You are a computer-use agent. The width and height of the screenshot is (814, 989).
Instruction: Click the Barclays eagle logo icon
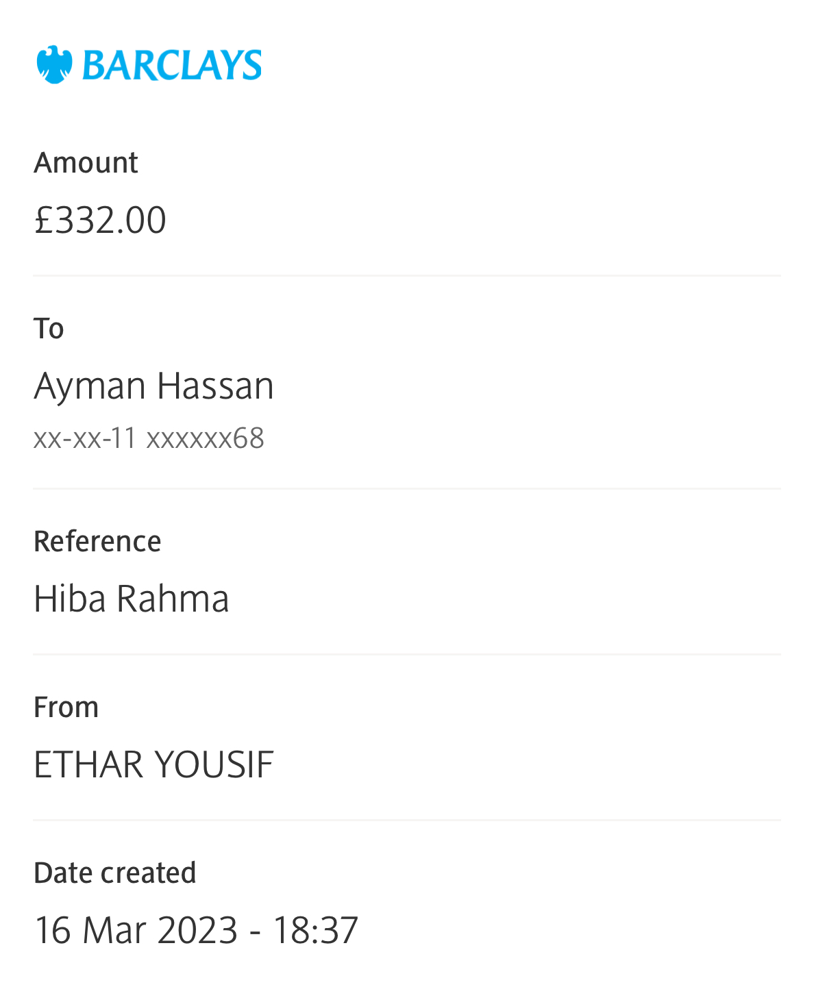pos(54,65)
